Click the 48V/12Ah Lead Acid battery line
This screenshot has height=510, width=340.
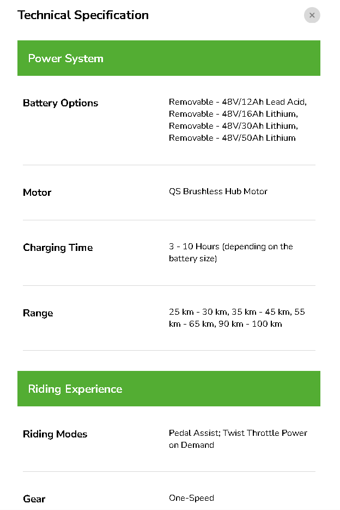pyautogui.click(x=238, y=102)
